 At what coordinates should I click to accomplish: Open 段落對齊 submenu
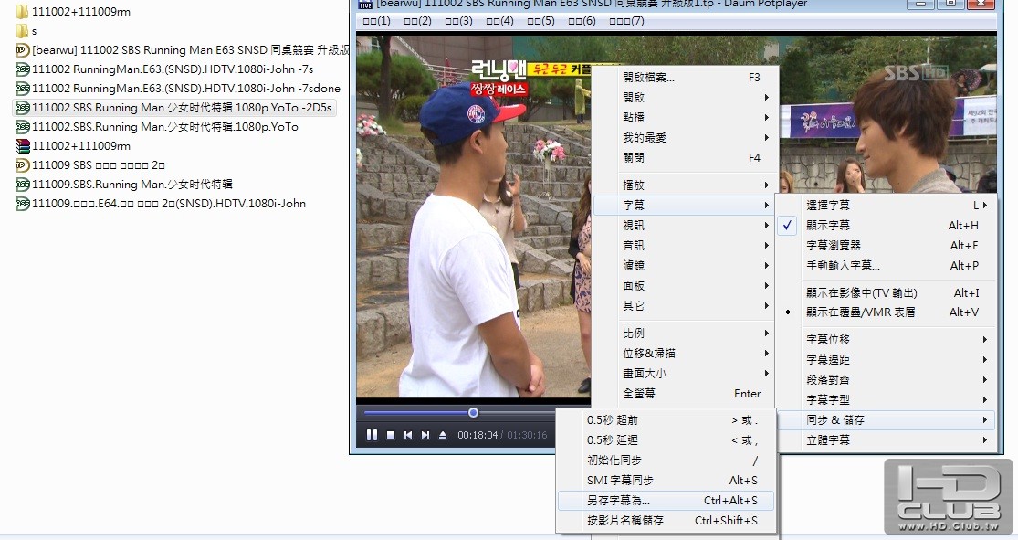886,379
